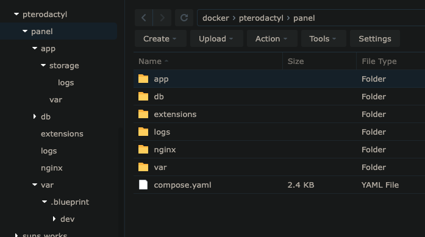This screenshot has height=237, width=425.
Task: Open the Upload dropdown menu
Action: coord(216,39)
